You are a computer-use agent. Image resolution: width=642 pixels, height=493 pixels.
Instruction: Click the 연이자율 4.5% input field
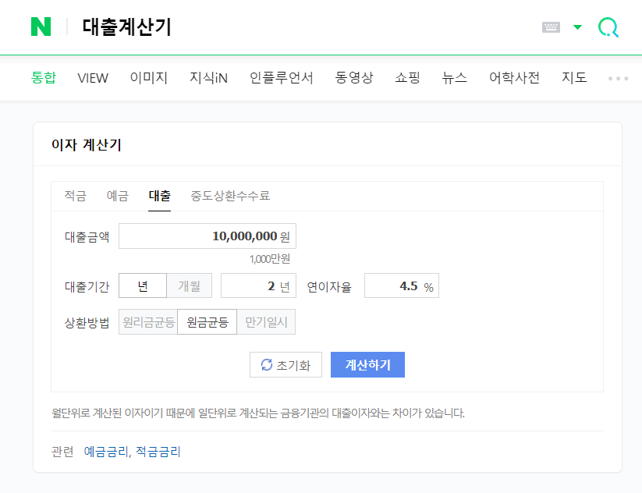[x=402, y=286]
